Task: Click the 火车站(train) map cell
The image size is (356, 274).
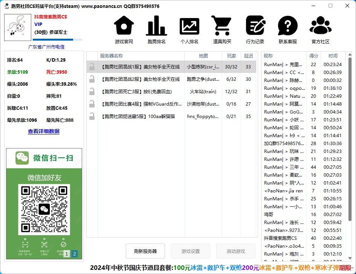Action: click(203, 91)
